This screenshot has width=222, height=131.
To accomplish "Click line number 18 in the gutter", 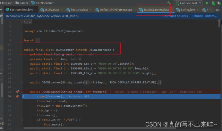I will click(x=9, y=50).
